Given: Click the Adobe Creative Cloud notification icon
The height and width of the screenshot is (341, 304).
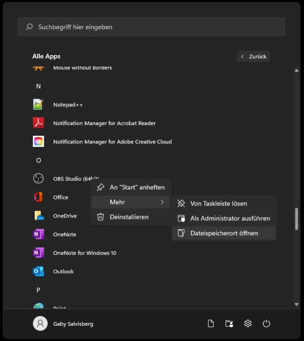Looking at the screenshot, I should point(38,142).
